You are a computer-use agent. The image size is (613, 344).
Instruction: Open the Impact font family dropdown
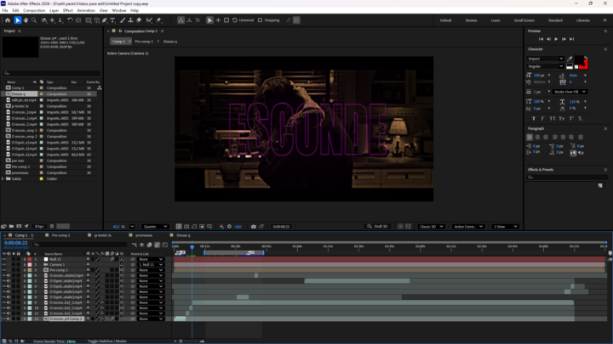point(545,59)
